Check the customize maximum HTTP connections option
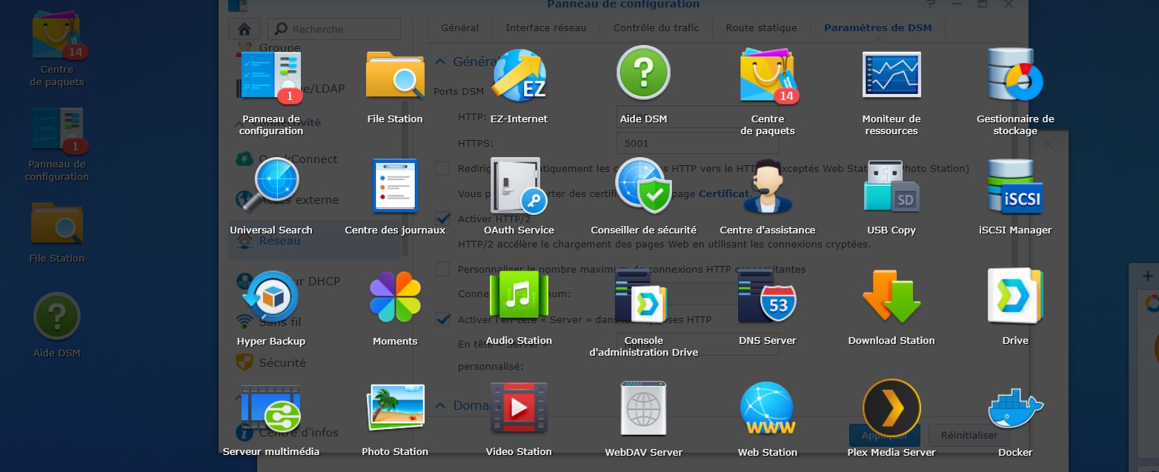1159x472 pixels. click(x=443, y=269)
